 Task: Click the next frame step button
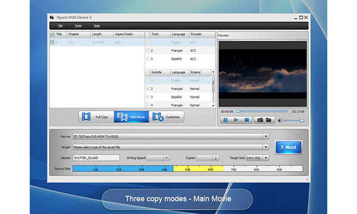236,120
